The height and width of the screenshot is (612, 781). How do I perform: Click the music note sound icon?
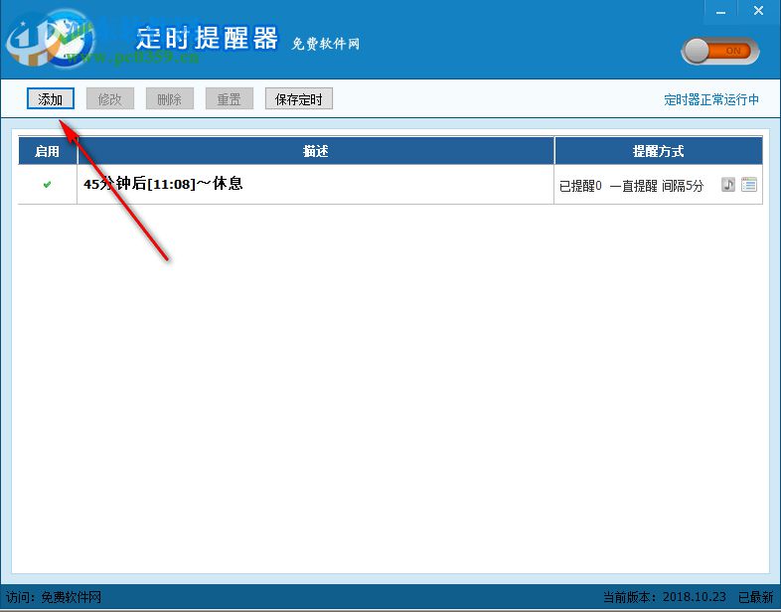click(728, 185)
